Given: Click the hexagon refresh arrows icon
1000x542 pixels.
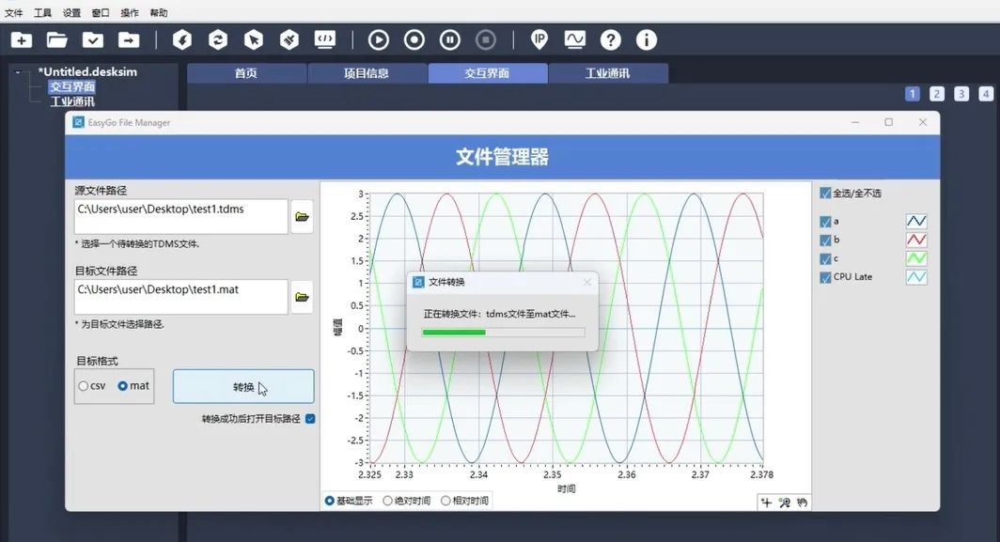Looking at the screenshot, I should [x=218, y=40].
